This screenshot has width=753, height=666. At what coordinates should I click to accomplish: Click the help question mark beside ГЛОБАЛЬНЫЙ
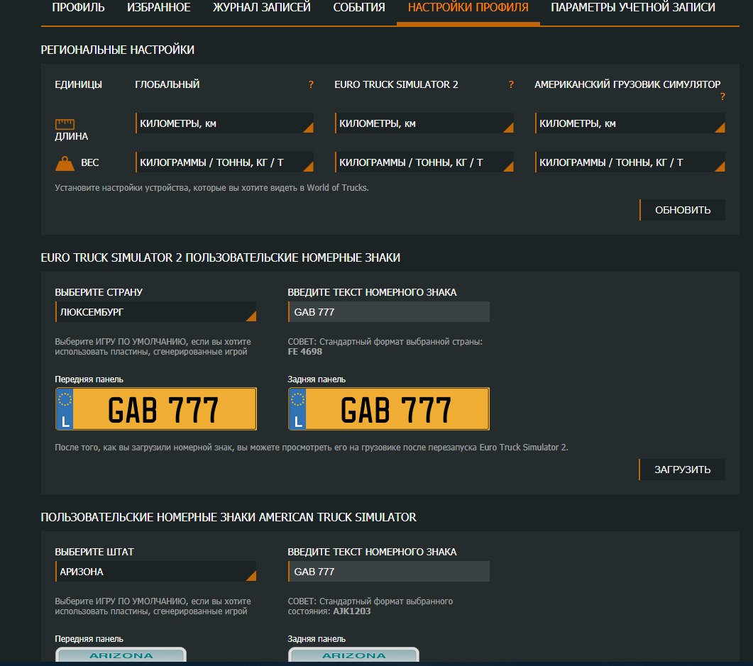tap(311, 85)
